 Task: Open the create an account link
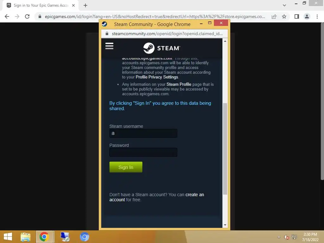157,197
